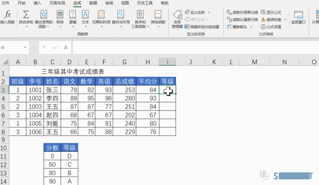Select the empty 等级 cell I3
Screen dimensions: 319x185
click(167, 90)
